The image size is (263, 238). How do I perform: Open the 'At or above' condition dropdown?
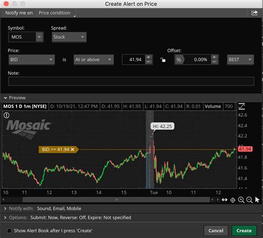click(x=94, y=60)
